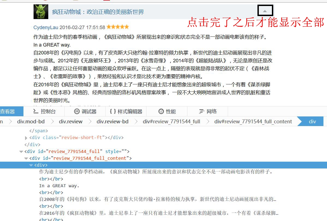Select the br tag below 'In a GREAT way.'
The width and height of the screenshot is (327, 221).
click(x=51, y=193)
